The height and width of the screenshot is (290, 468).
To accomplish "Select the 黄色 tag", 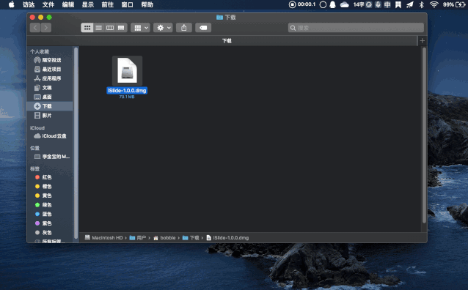I will click(50, 196).
